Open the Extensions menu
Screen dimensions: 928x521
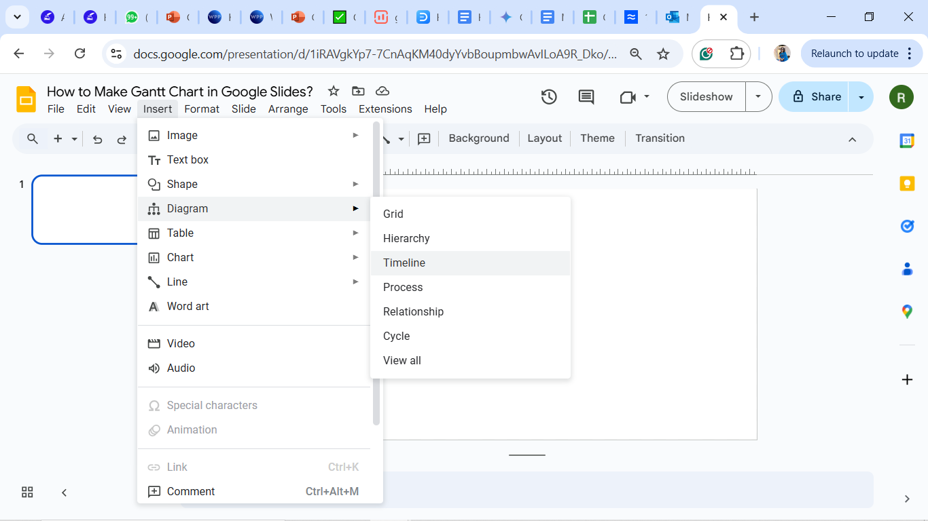click(x=385, y=109)
